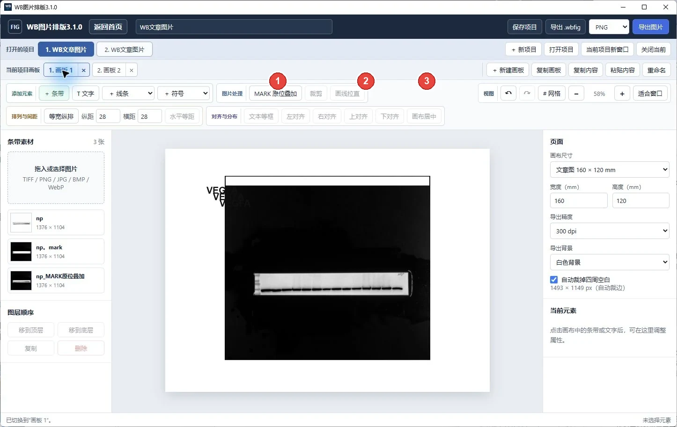Close the 画板 1 tab
Viewport: 677px width, 427px height.
tap(83, 70)
